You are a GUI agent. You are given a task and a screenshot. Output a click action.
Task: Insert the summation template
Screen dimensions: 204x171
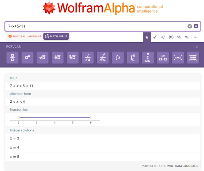148,58
